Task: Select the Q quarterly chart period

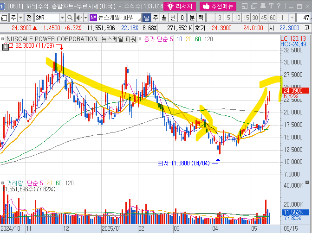Action: (182, 18)
